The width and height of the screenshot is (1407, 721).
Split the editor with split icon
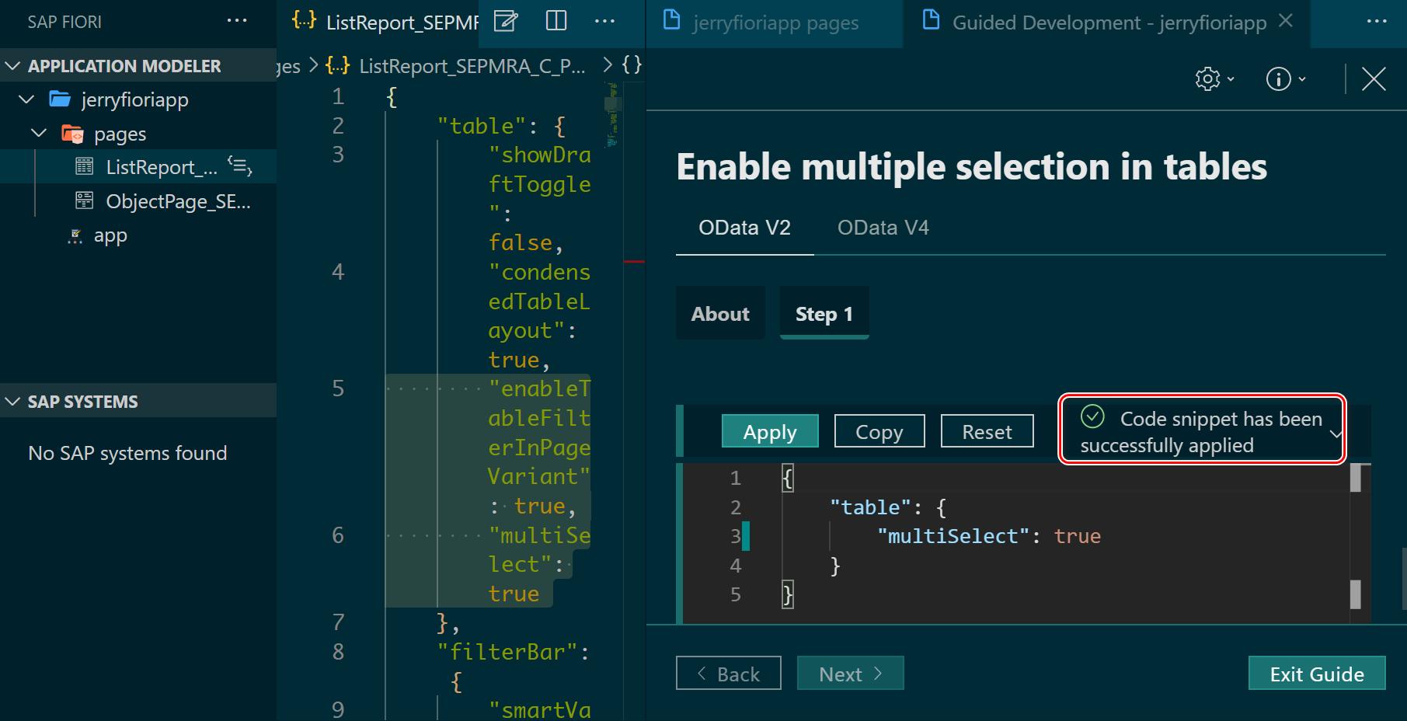[x=556, y=21]
